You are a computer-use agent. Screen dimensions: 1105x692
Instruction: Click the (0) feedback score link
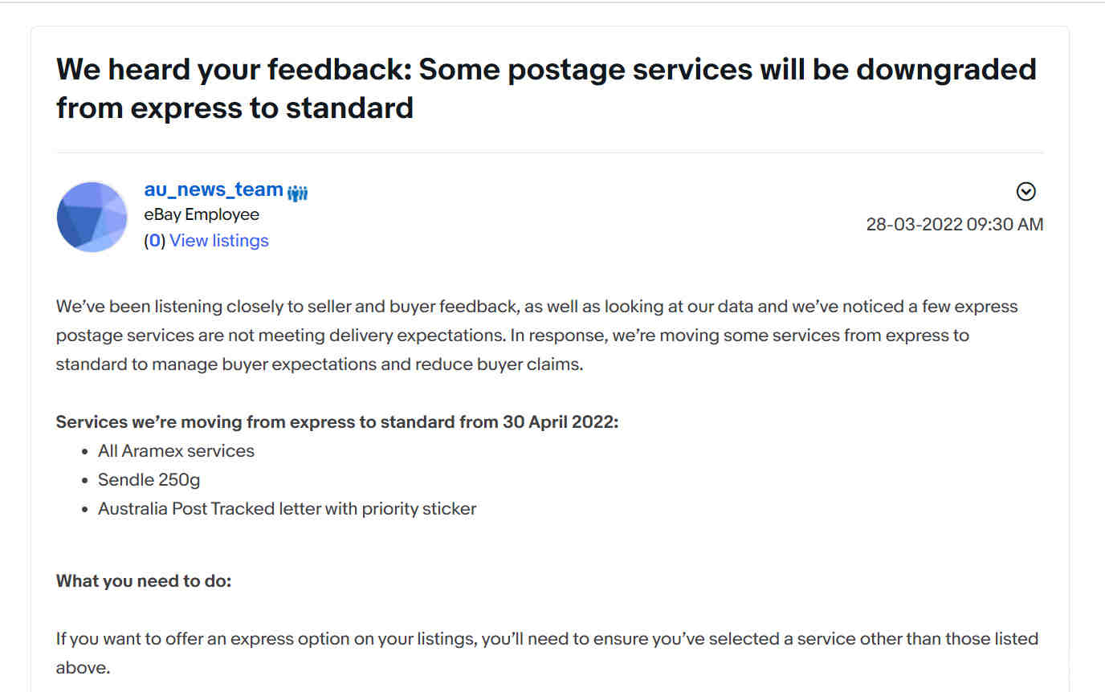tap(154, 241)
